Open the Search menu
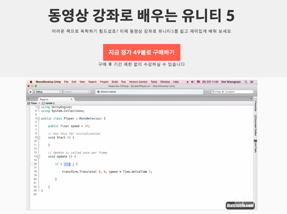 click(x=92, y=82)
